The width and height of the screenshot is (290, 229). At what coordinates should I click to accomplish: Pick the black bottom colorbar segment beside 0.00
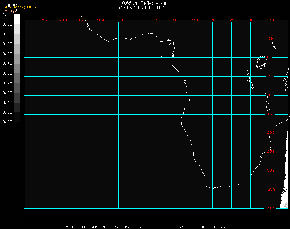click(x=17, y=117)
